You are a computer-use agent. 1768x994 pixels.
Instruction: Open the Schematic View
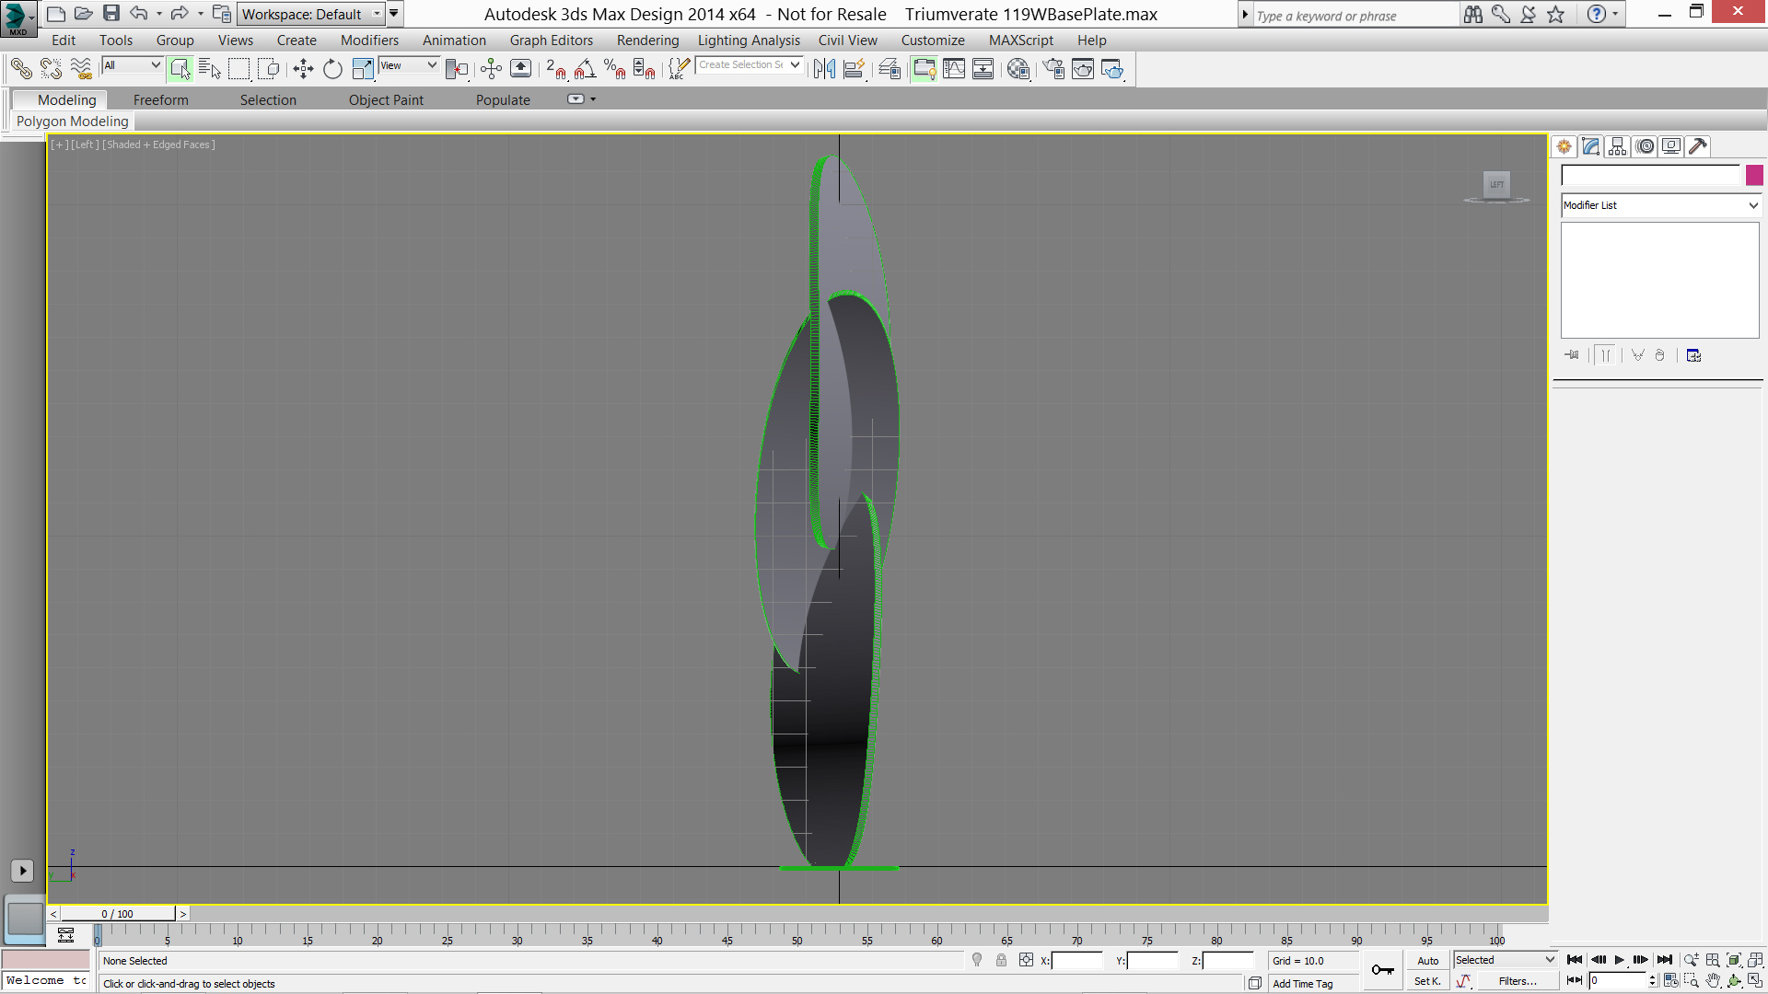[x=983, y=69]
